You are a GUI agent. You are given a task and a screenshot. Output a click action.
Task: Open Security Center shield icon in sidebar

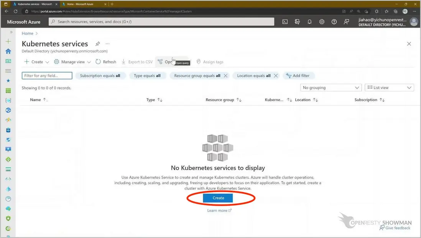[8, 218]
